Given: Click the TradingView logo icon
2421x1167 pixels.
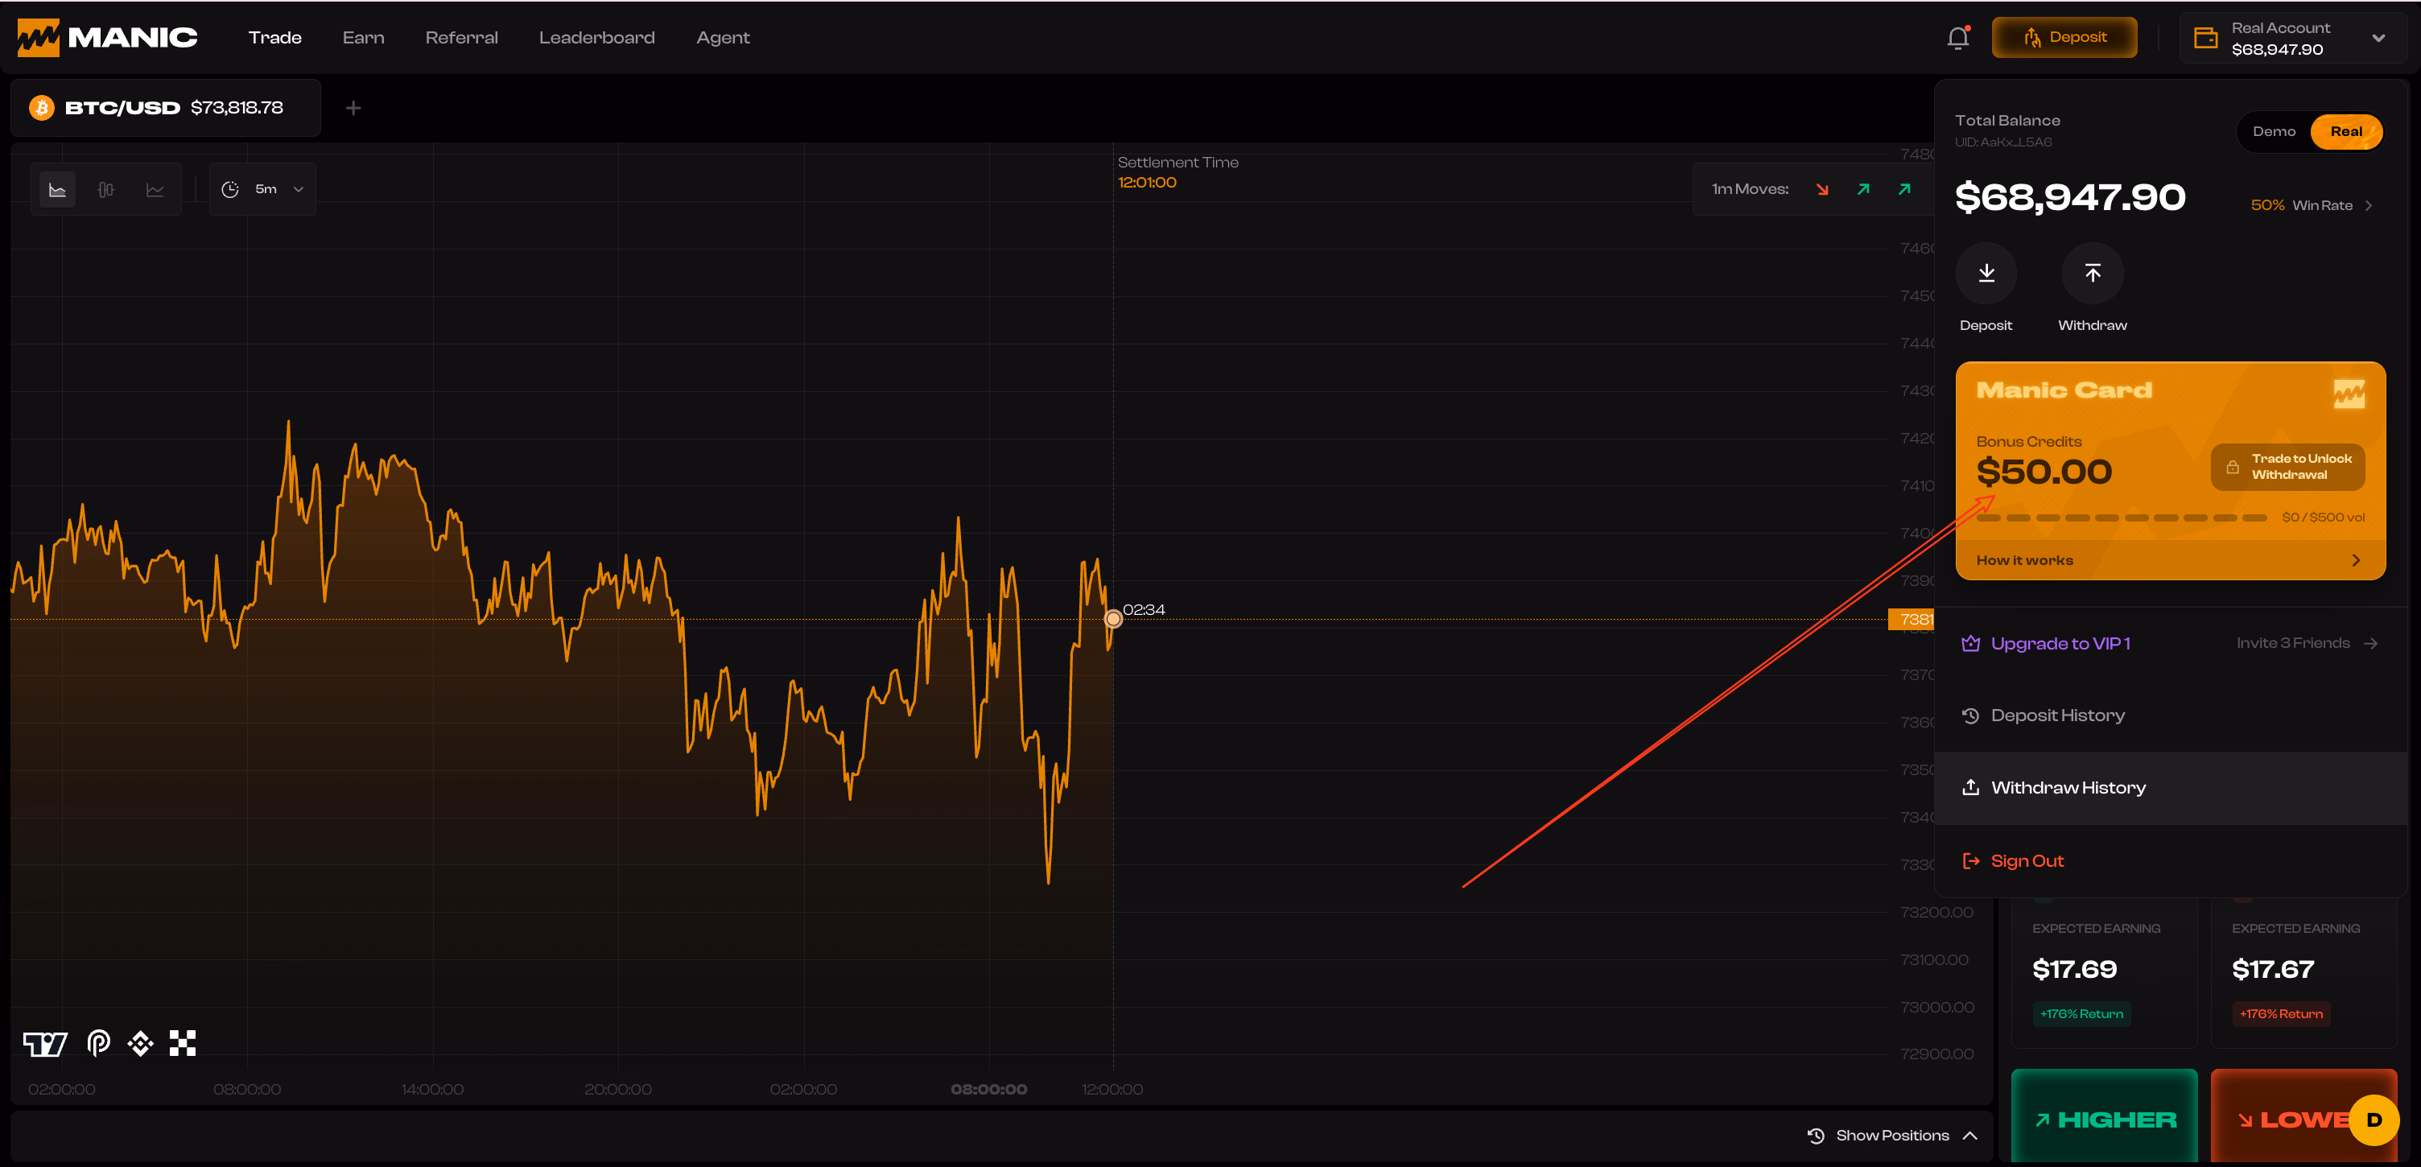Looking at the screenshot, I should point(45,1043).
